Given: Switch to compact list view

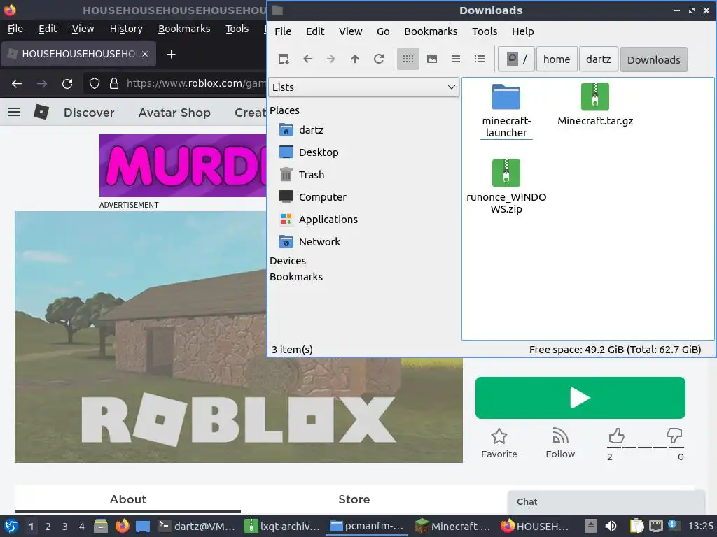Looking at the screenshot, I should [x=455, y=59].
